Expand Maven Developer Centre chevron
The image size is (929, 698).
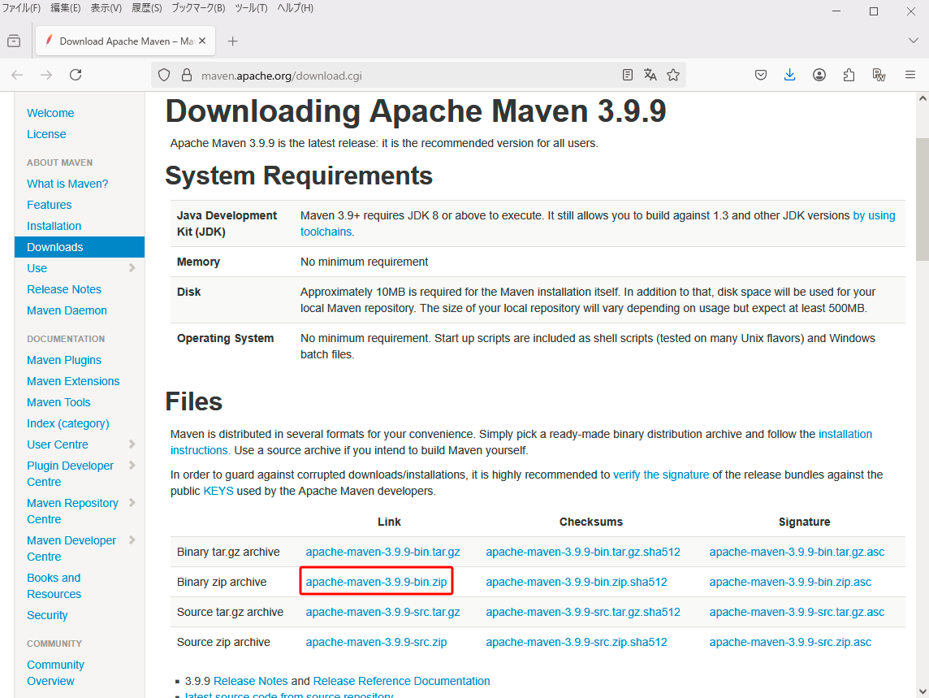click(x=132, y=540)
